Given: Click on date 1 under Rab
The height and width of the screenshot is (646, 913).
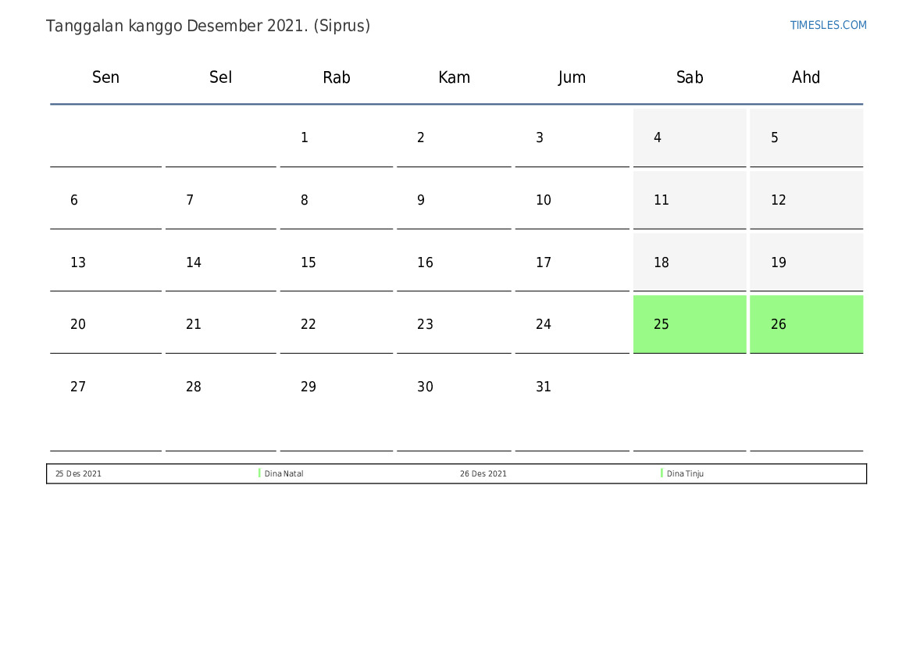Looking at the screenshot, I should tap(305, 138).
